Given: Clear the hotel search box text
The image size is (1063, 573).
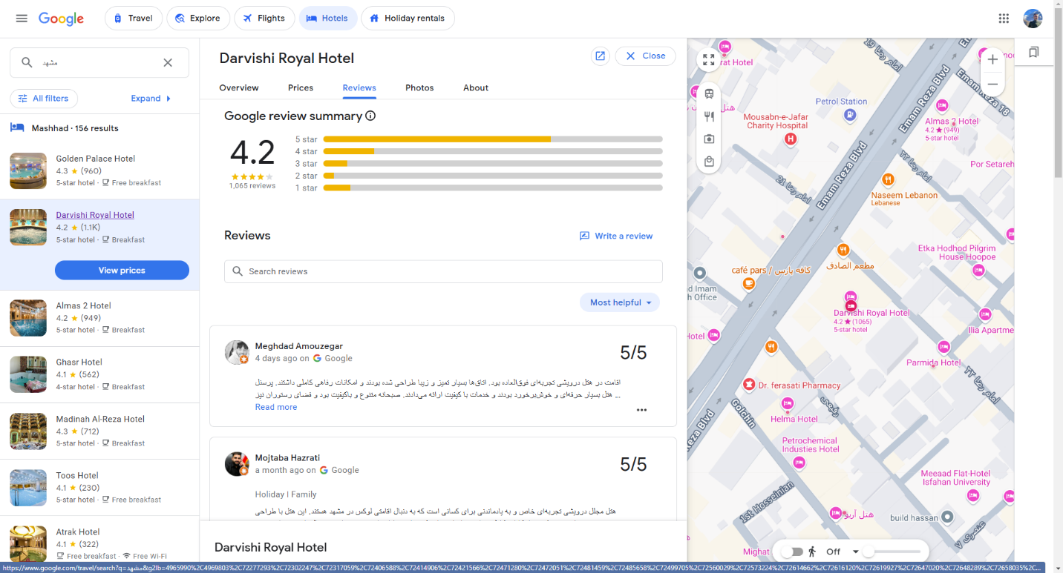Looking at the screenshot, I should [168, 63].
